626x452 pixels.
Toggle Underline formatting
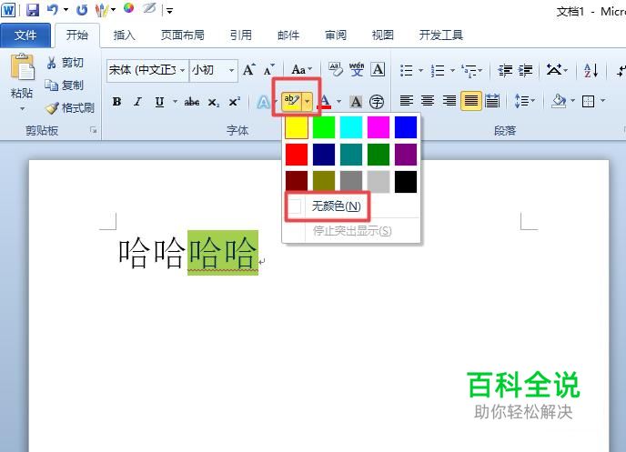159,102
